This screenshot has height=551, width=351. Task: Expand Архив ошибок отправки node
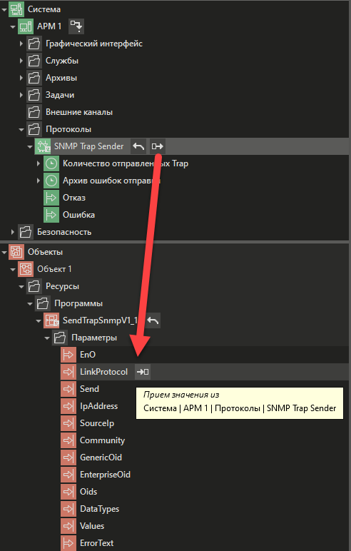pyautogui.click(x=39, y=181)
